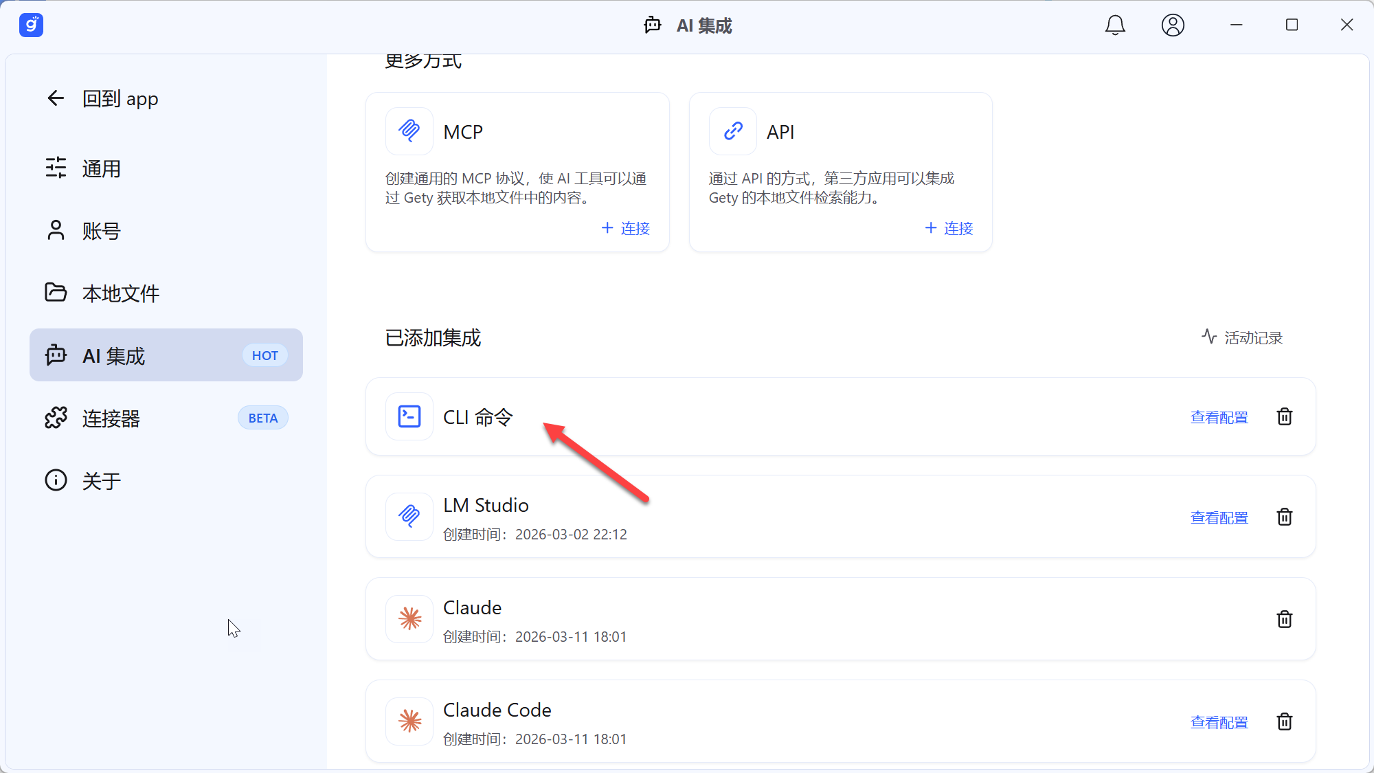This screenshot has height=773, width=1374.
Task: Click the HOT badge on AI 集成
Action: [265, 355]
